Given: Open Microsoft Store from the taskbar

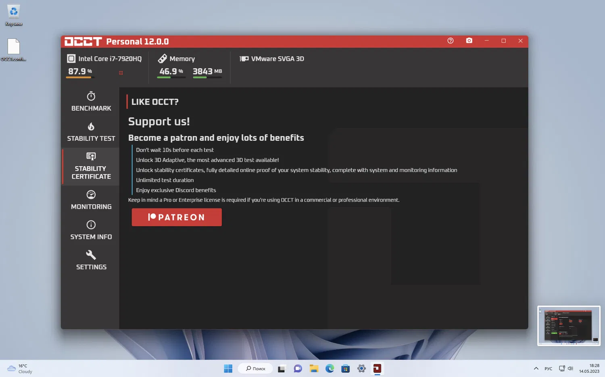Looking at the screenshot, I should (x=346, y=369).
